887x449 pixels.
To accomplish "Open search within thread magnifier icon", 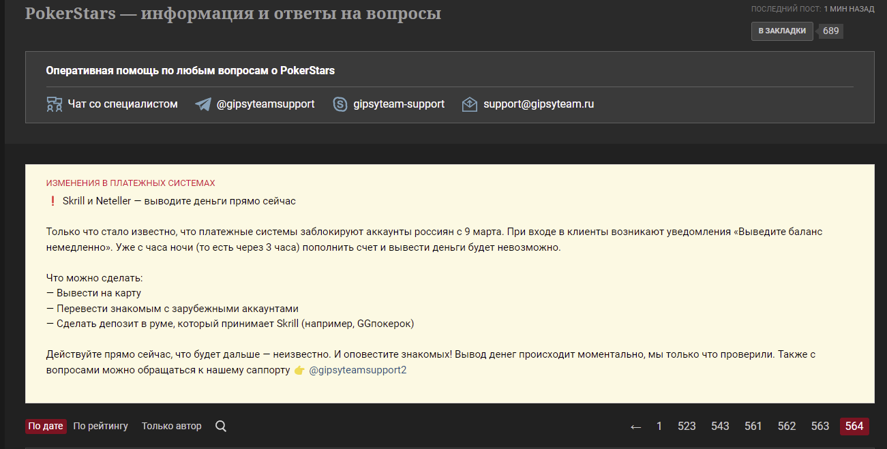I will point(221,427).
